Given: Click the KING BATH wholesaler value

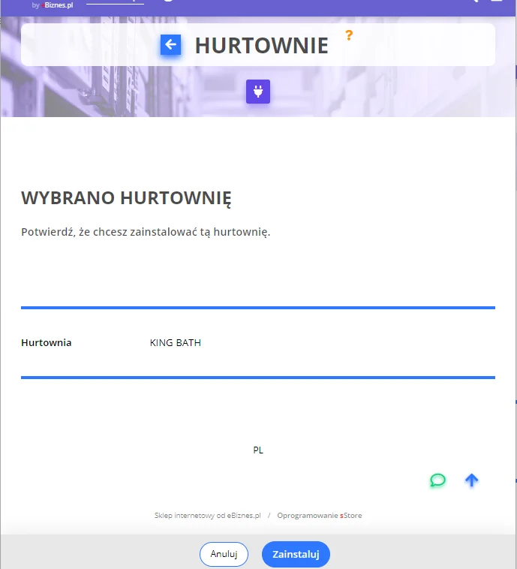Looking at the screenshot, I should (x=176, y=342).
